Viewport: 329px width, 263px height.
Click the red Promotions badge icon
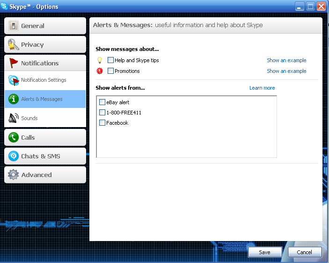pos(100,71)
